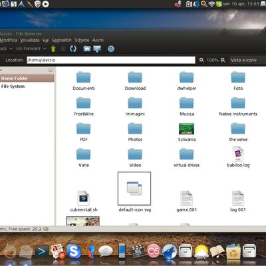Open the Modifica menu
266x266 pixels.
coord(9,40)
